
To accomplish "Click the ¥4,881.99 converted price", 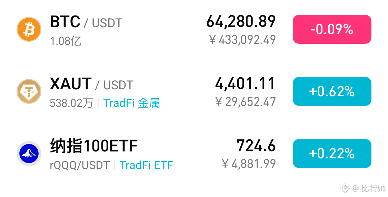I will point(249,164).
